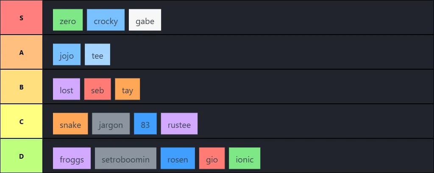Select the yellow C tier label
Screen dimensions: 434x173
coord(21,122)
